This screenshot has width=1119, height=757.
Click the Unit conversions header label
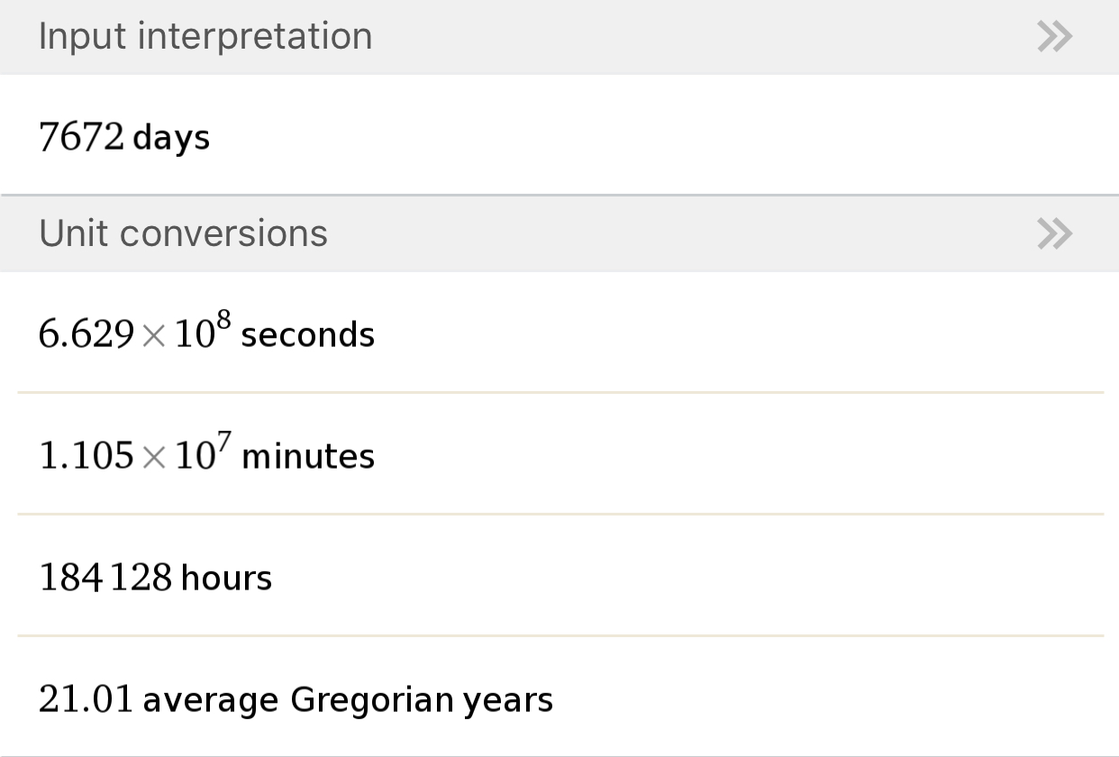(184, 234)
